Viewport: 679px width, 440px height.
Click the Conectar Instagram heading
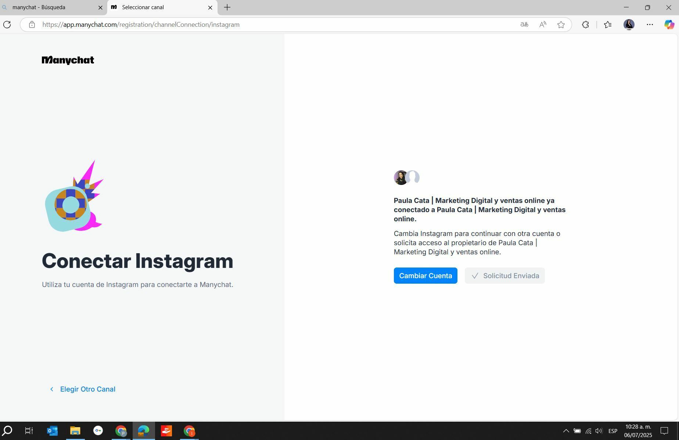[x=137, y=261]
